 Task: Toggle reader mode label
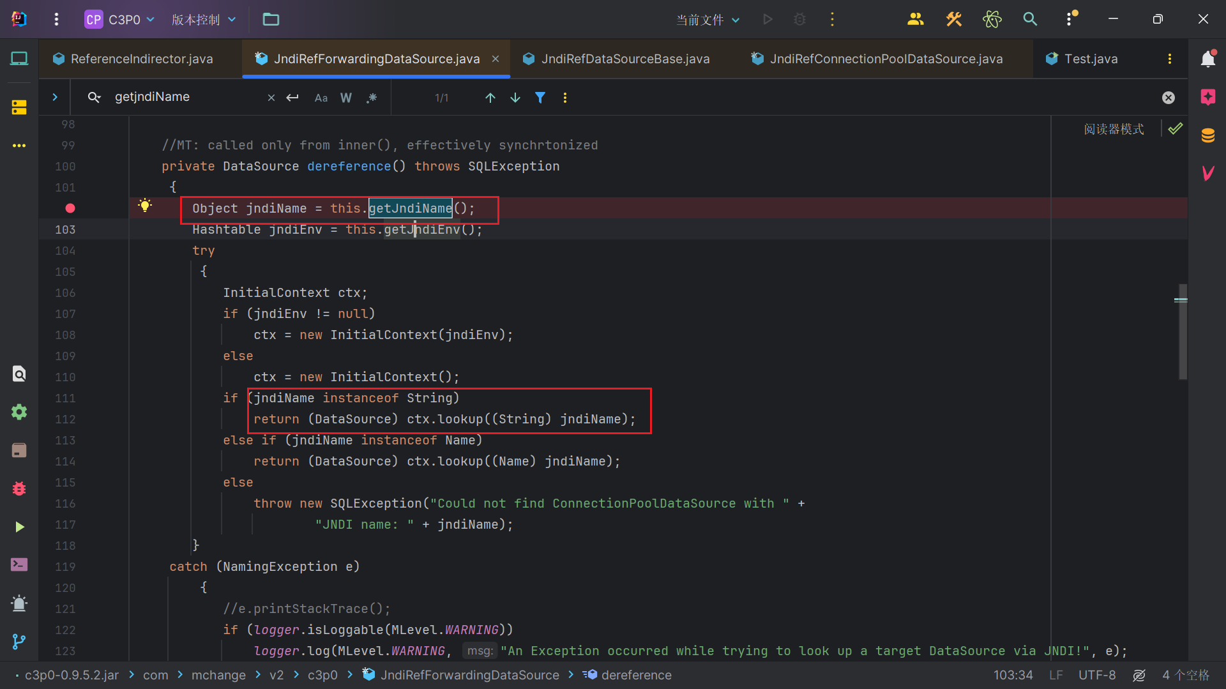1114,129
